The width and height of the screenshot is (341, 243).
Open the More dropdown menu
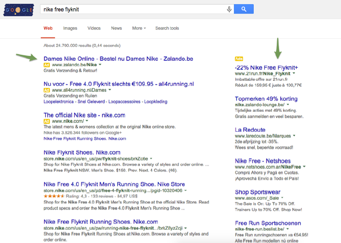coord(139,28)
